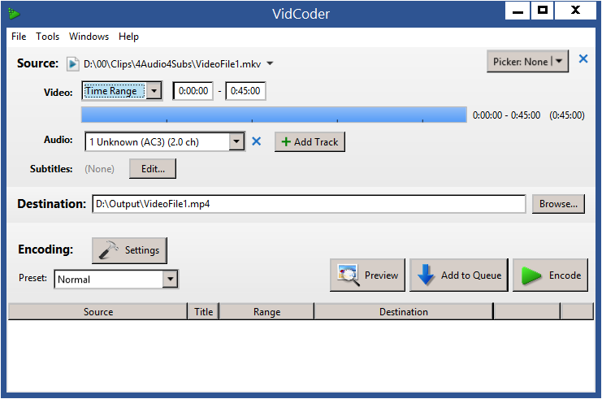Expand the source file dropdown arrow
The width and height of the screenshot is (602, 399).
tap(270, 63)
